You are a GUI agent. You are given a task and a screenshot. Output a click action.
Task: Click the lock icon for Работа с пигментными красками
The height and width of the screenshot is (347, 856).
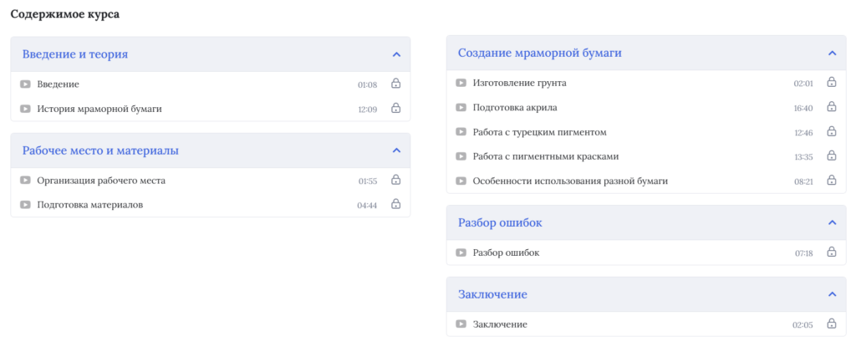[832, 156]
